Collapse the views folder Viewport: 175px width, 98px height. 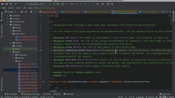pos(10,52)
